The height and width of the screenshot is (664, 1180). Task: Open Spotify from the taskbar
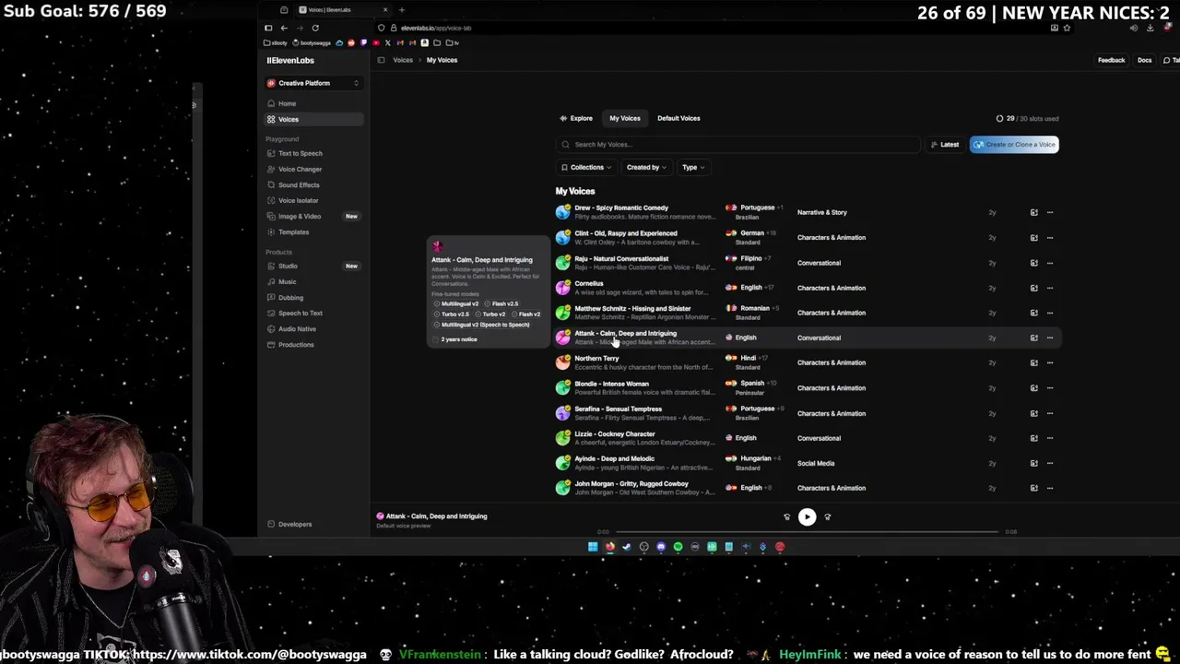(x=678, y=547)
